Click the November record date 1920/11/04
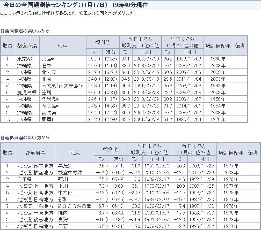This screenshot has width=261, height=230. pyautogui.click(x=189, y=119)
